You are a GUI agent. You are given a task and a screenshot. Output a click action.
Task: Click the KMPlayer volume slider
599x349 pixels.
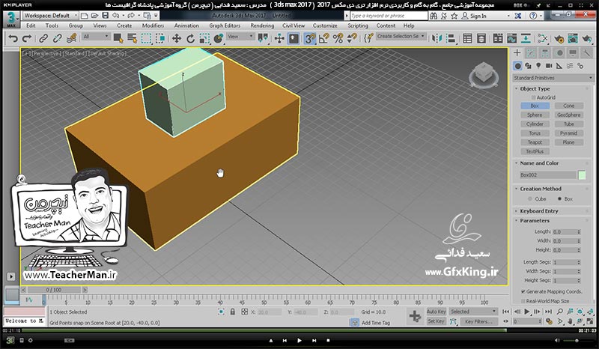tap(577, 340)
